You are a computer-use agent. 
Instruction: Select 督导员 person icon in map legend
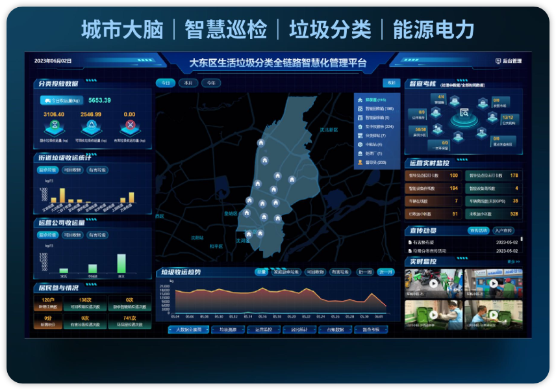360,162
